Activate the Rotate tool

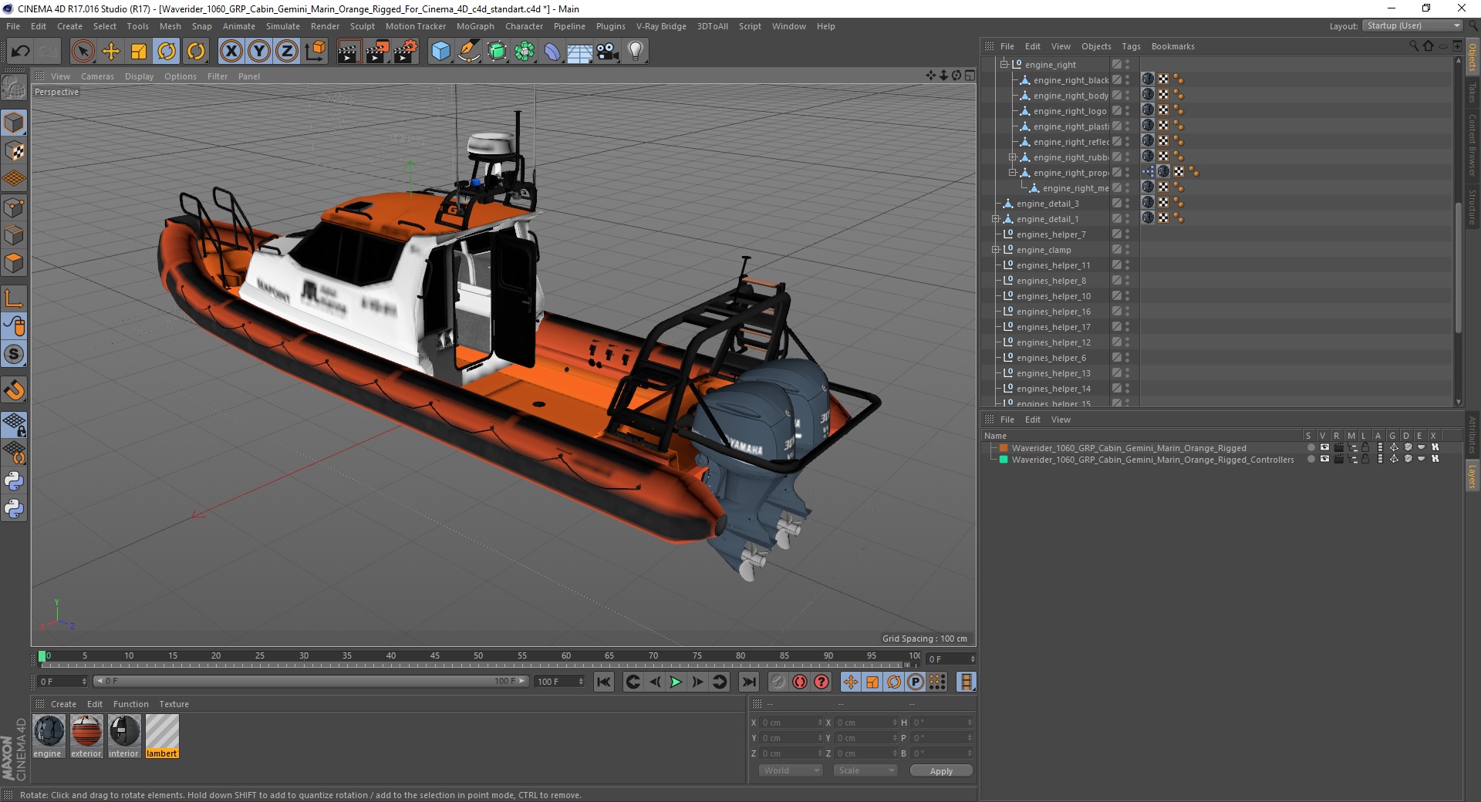pyautogui.click(x=167, y=51)
